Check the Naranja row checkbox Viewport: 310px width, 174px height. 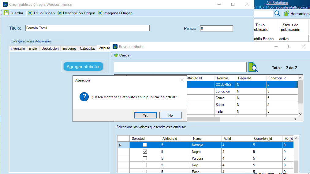click(x=145, y=145)
